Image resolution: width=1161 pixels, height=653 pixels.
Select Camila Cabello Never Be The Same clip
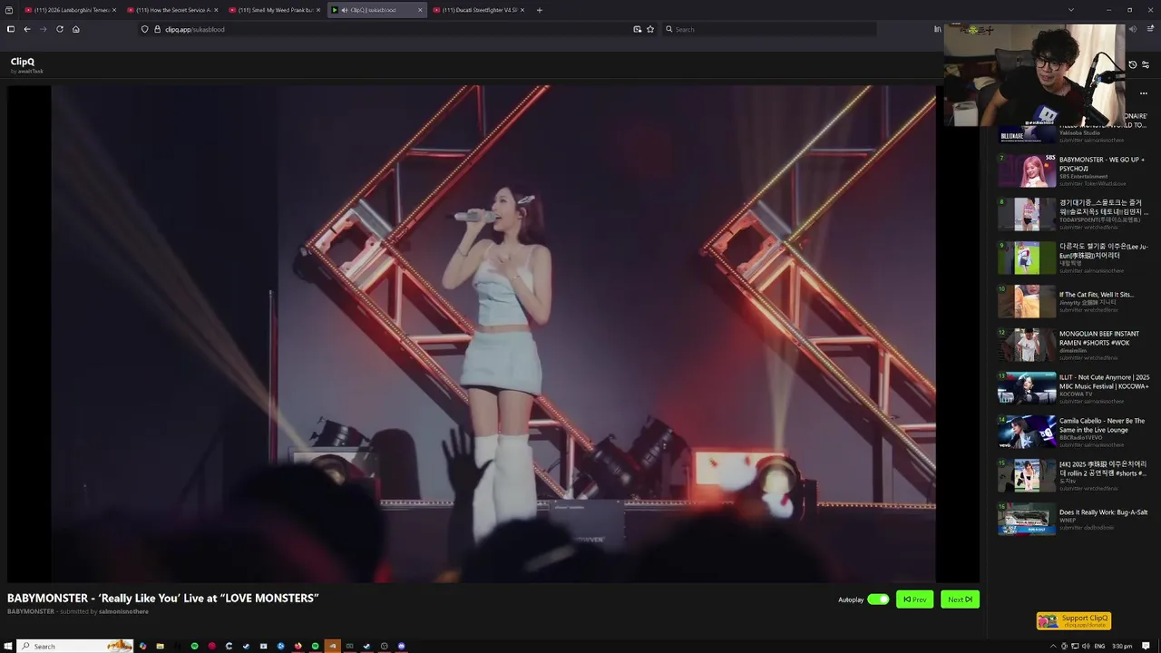[x=1074, y=432]
